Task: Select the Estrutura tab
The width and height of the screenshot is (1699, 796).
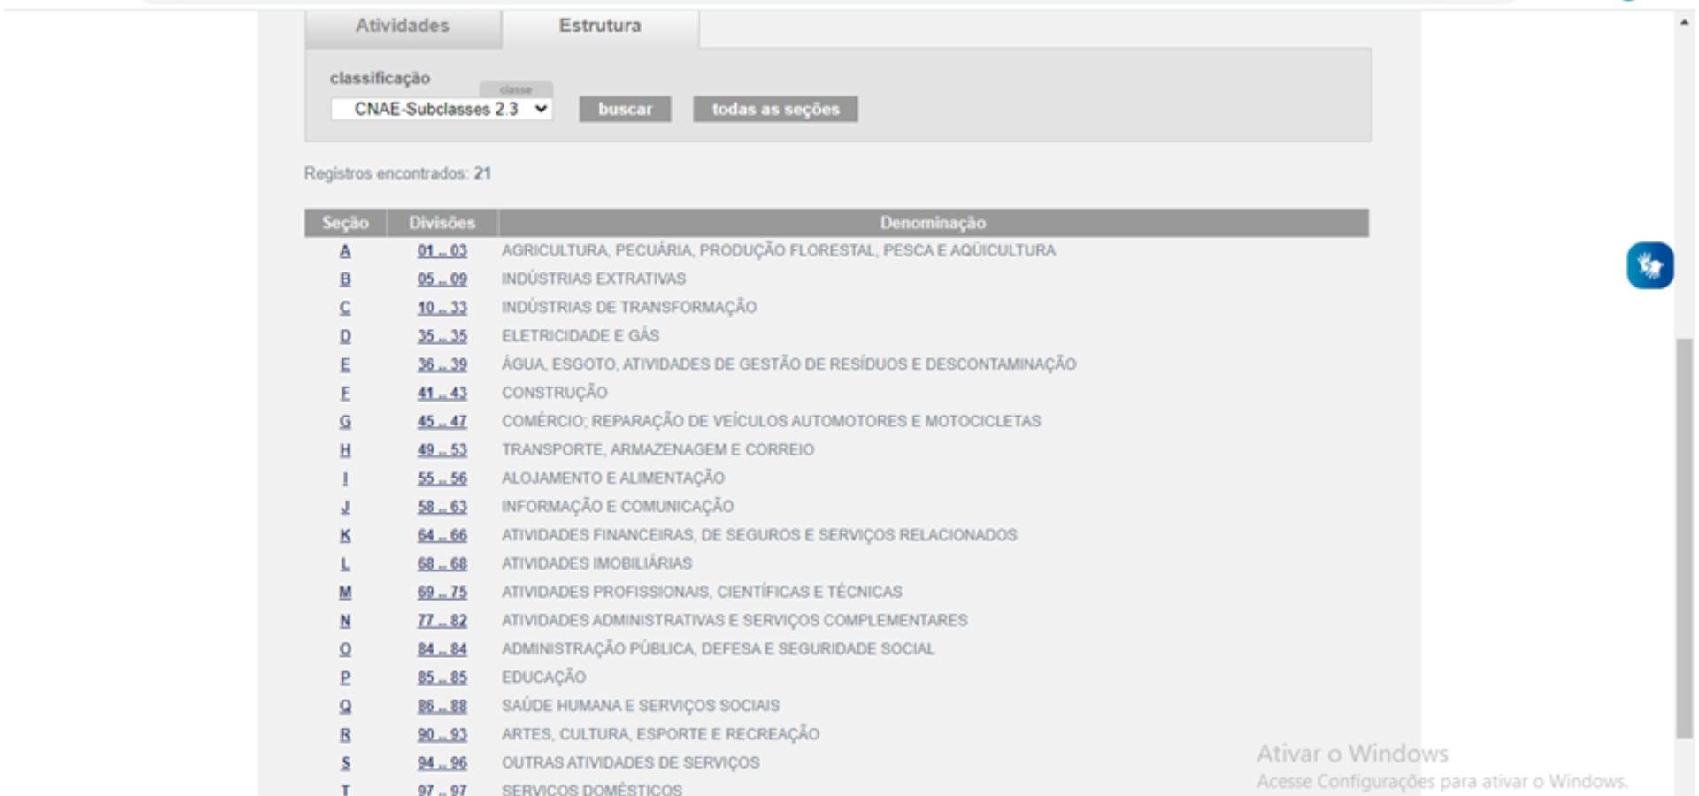Action: pyautogui.click(x=600, y=26)
